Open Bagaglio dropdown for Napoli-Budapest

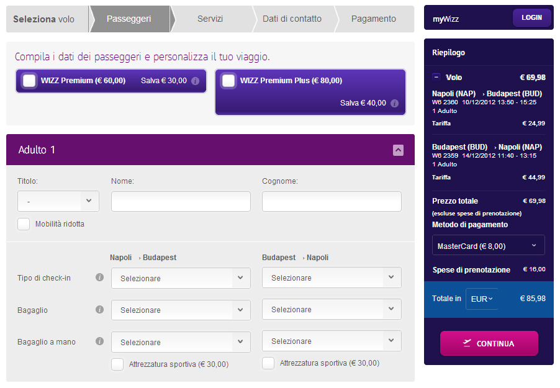pos(181,310)
